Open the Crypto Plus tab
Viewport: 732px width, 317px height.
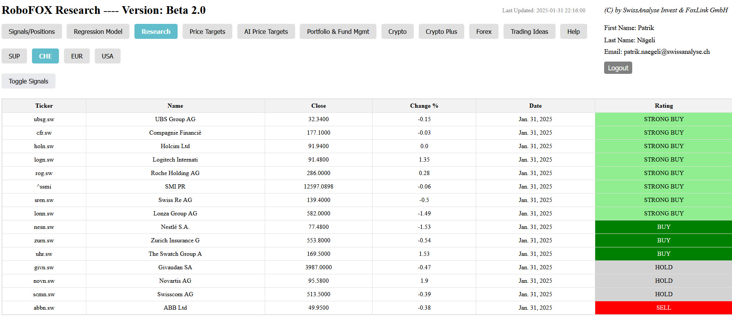(441, 32)
